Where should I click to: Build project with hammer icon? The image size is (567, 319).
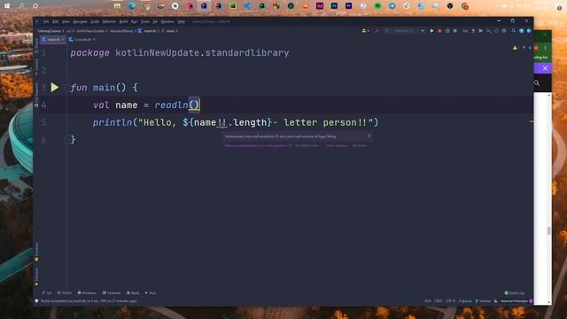(377, 31)
